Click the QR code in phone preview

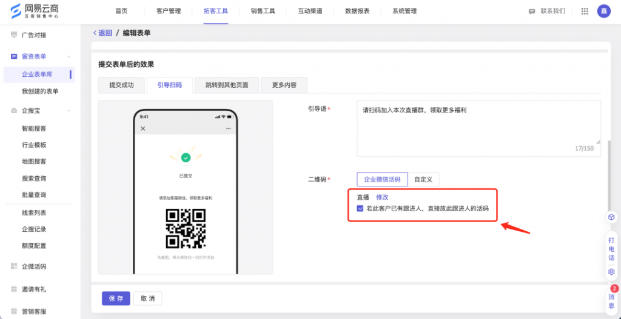(186, 228)
